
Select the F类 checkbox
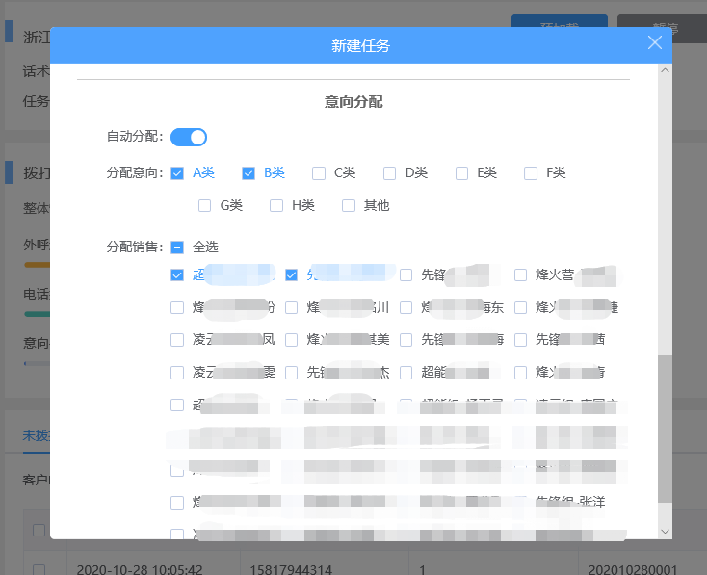click(531, 173)
